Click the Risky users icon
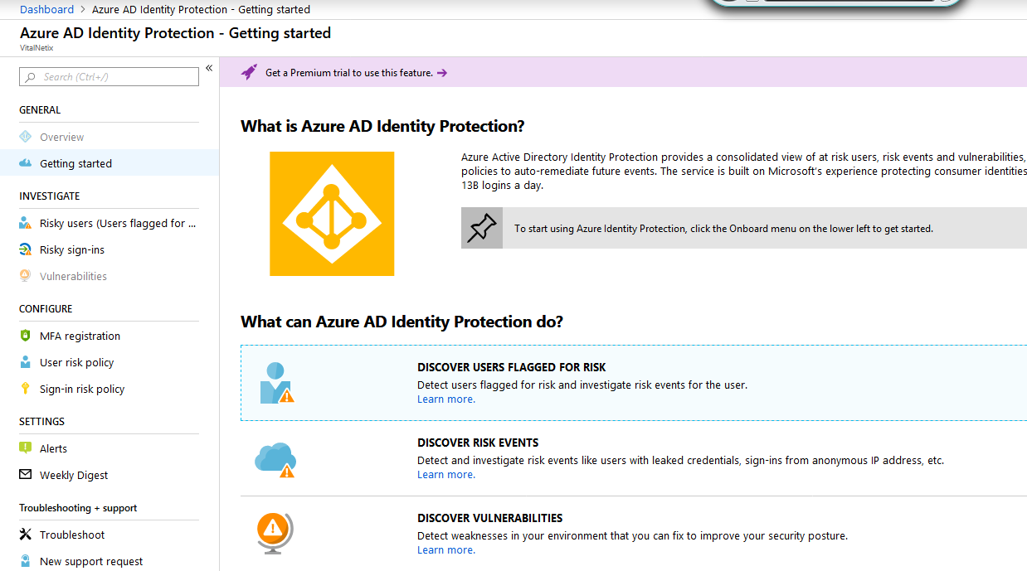 (x=25, y=224)
